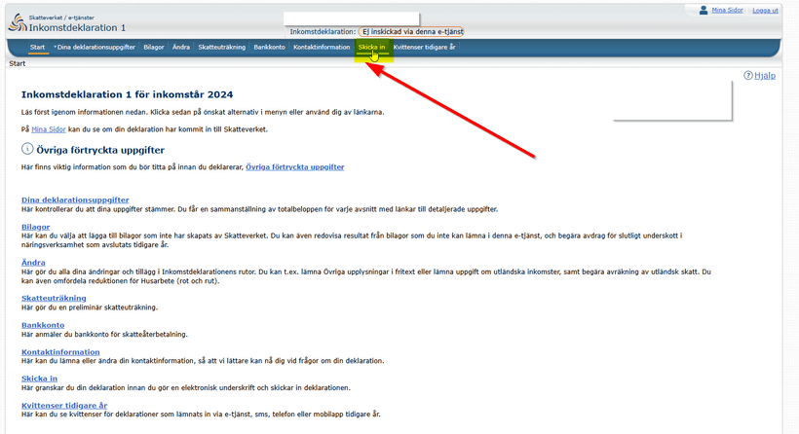
Task: Click the Ej inskickad status field
Action: tap(410, 32)
